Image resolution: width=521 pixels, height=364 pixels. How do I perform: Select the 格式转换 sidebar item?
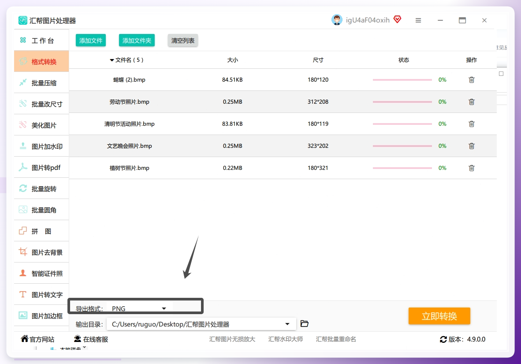click(x=41, y=62)
